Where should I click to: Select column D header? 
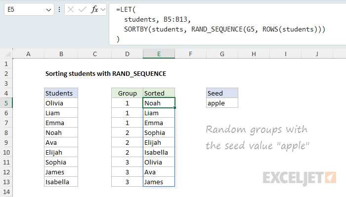click(127, 54)
